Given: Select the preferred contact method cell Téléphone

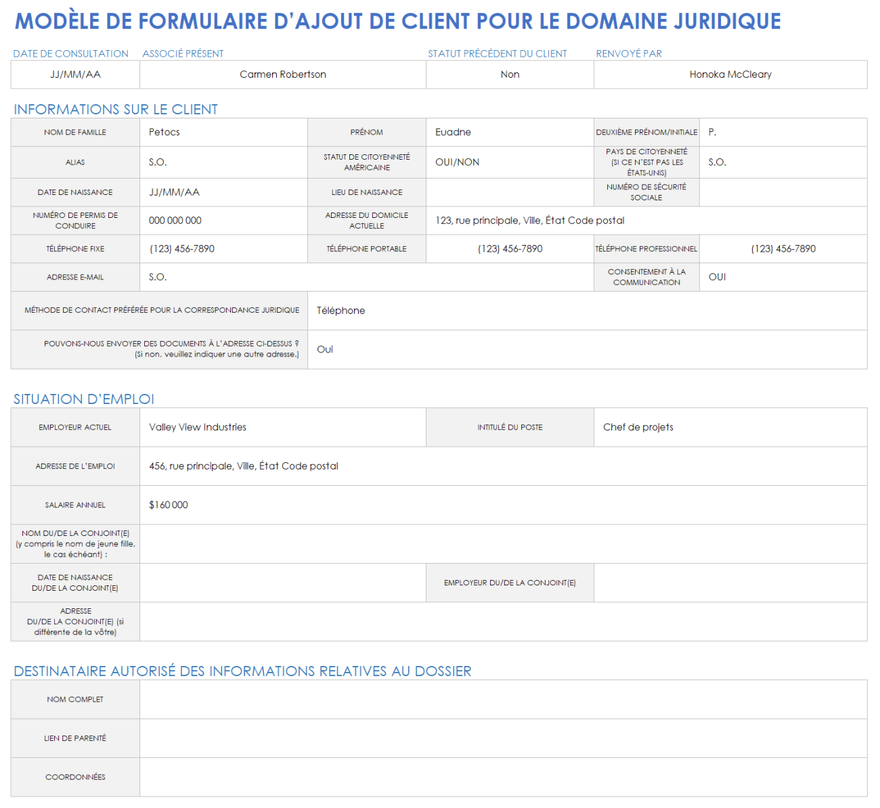Looking at the screenshot, I should click(x=589, y=311).
